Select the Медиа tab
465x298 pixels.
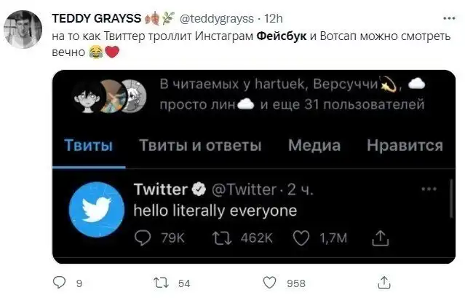314,145
